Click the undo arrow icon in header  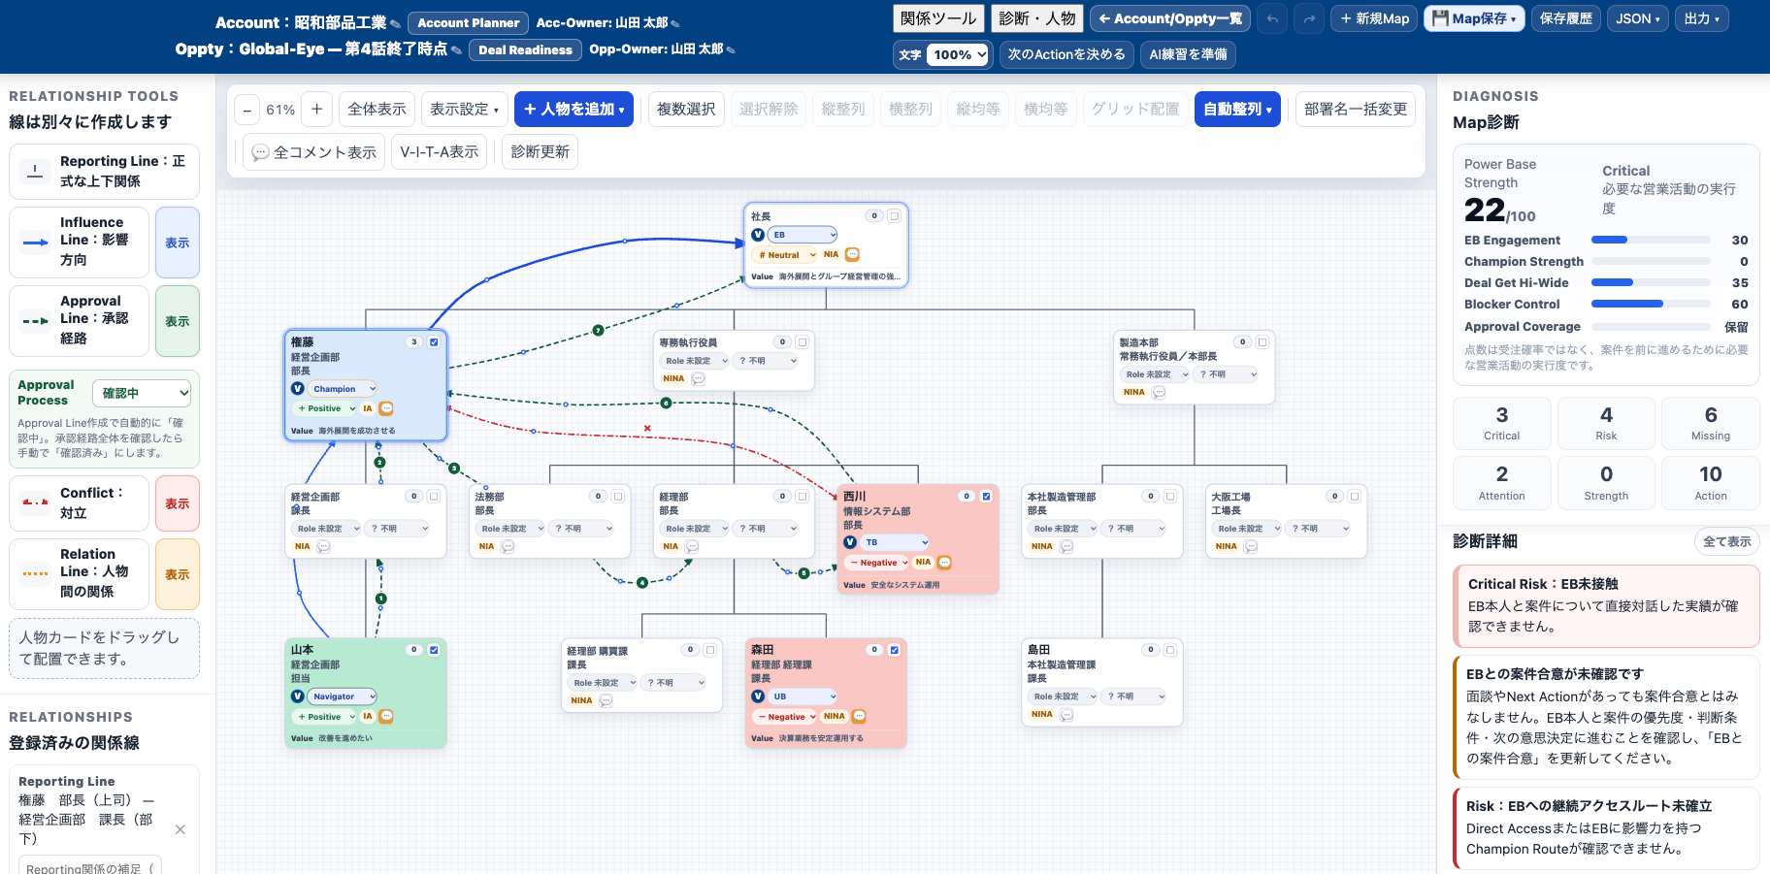[1272, 18]
